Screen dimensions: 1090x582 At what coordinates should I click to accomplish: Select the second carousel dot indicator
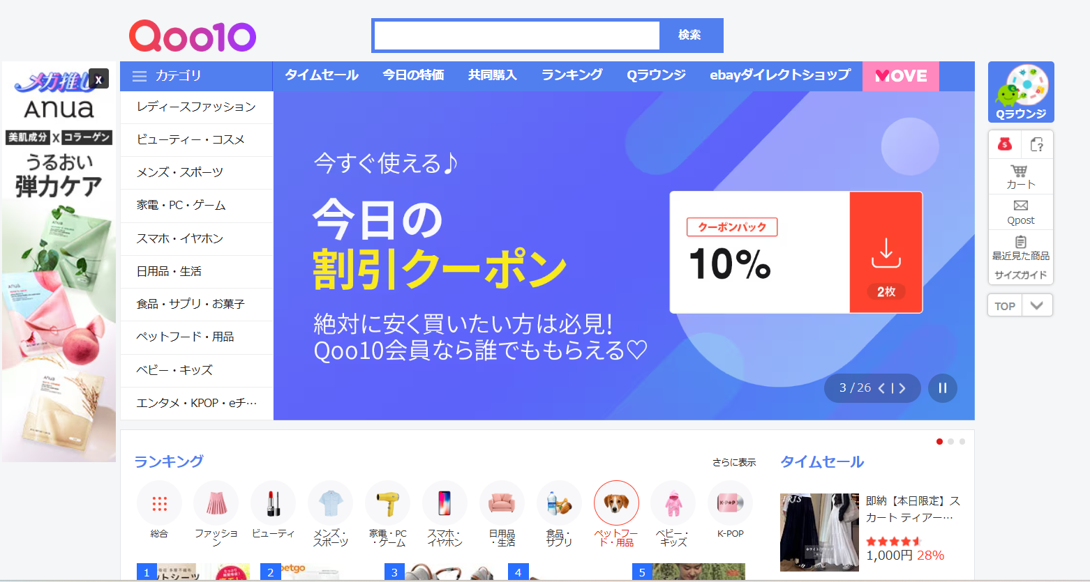pos(950,441)
